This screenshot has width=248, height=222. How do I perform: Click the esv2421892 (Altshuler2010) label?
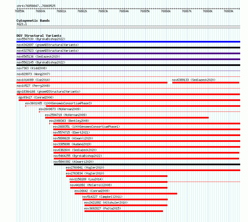point(106,203)
